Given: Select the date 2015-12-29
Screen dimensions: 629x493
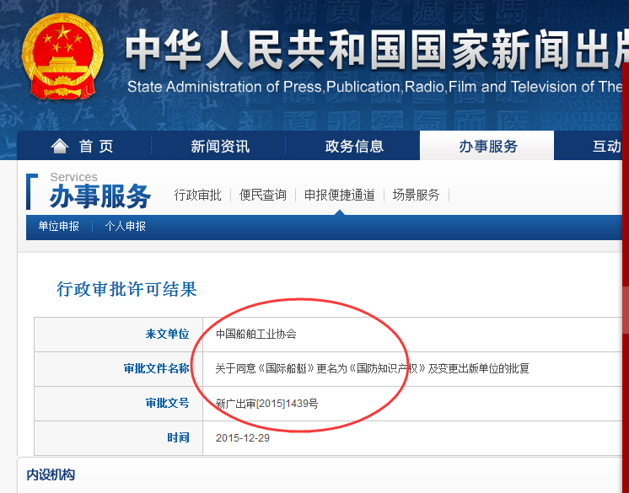Looking at the screenshot, I should (243, 437).
